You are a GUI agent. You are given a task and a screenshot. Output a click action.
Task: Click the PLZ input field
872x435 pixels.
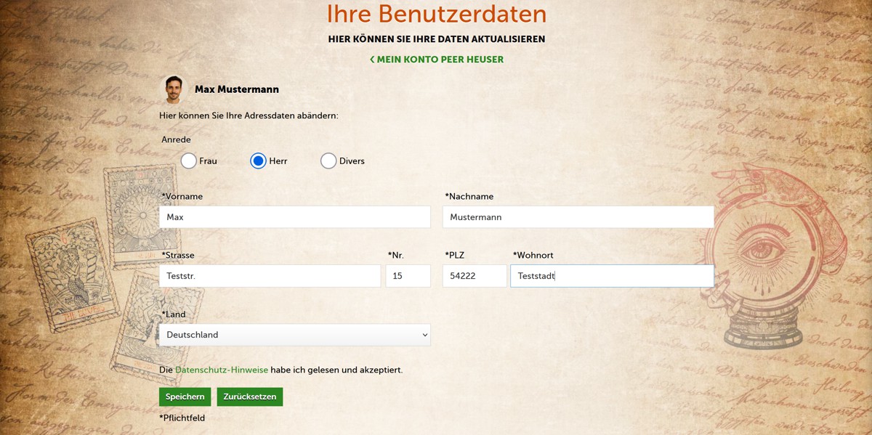pos(474,275)
